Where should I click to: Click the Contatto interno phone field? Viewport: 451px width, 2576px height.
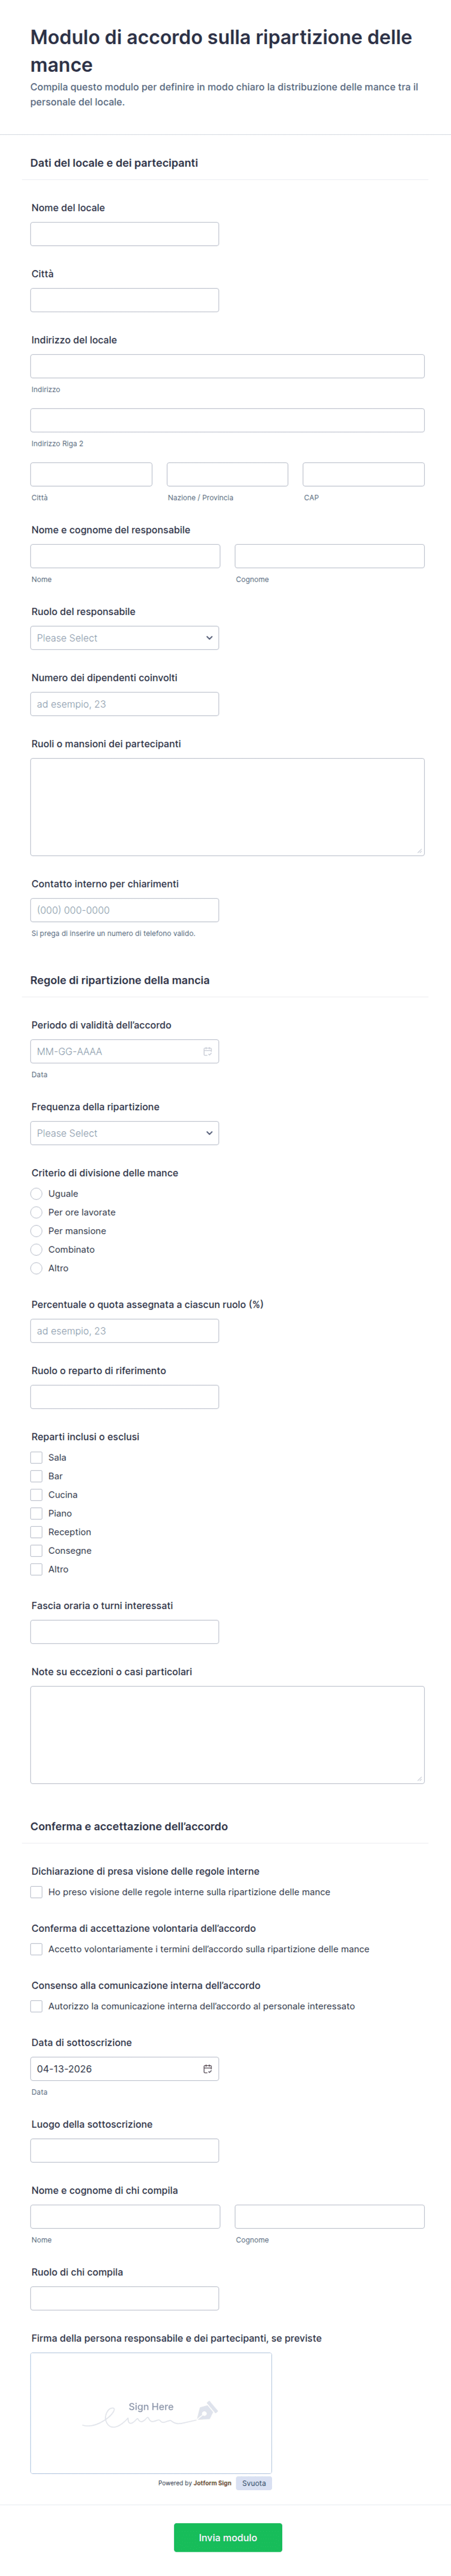pos(124,910)
